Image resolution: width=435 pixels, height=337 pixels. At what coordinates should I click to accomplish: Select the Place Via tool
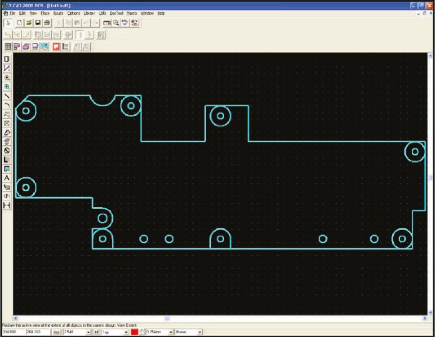7,87
